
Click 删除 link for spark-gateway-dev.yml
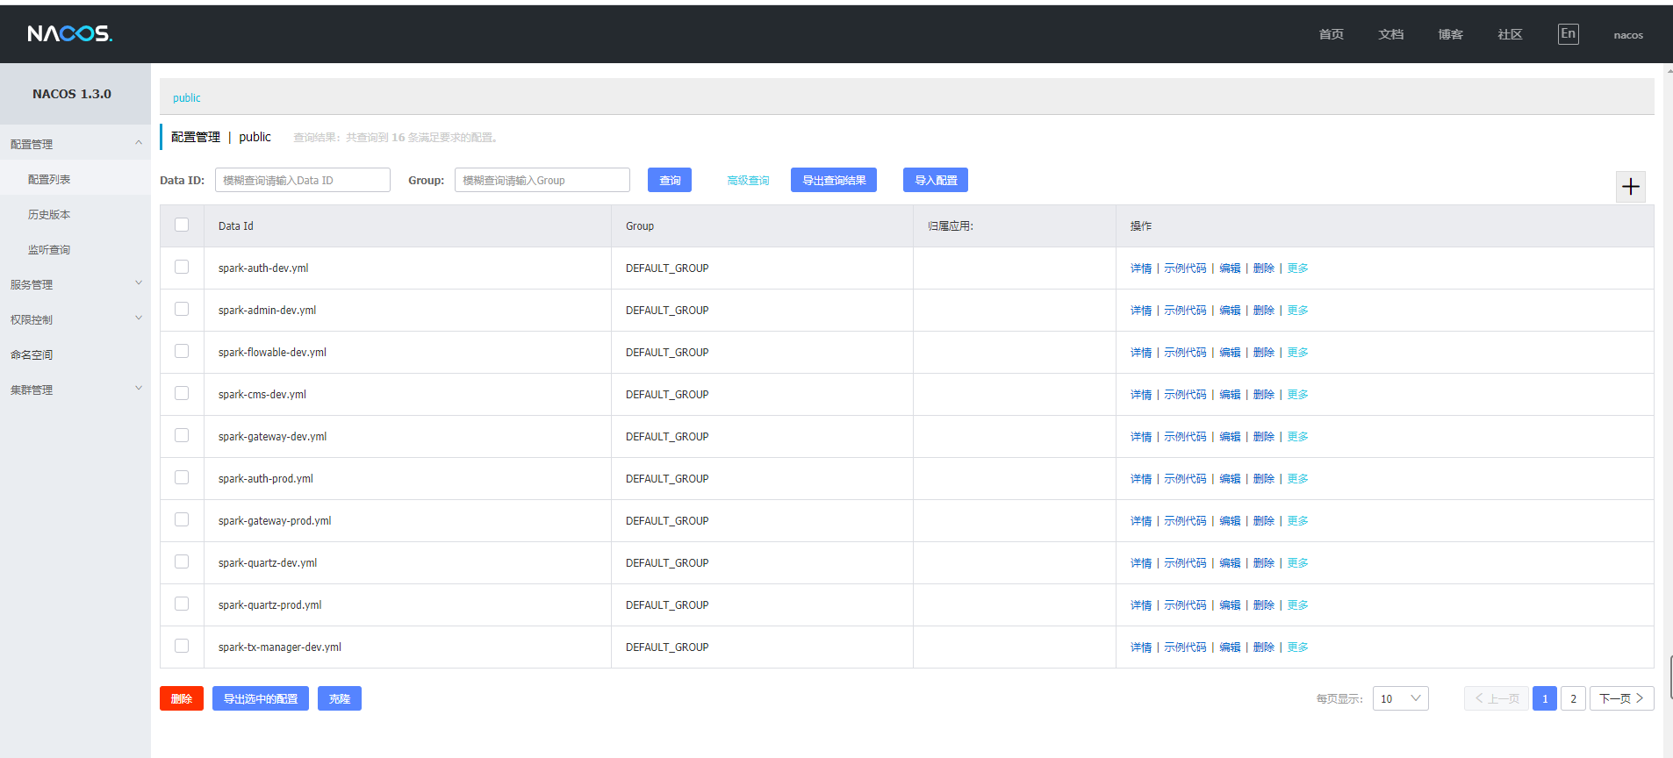(1264, 437)
